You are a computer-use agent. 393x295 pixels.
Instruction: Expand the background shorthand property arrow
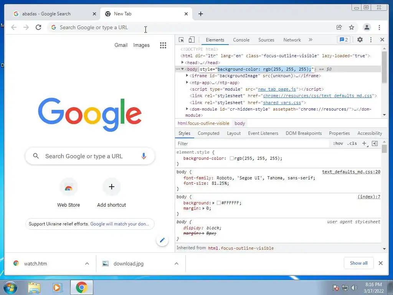[213, 203]
